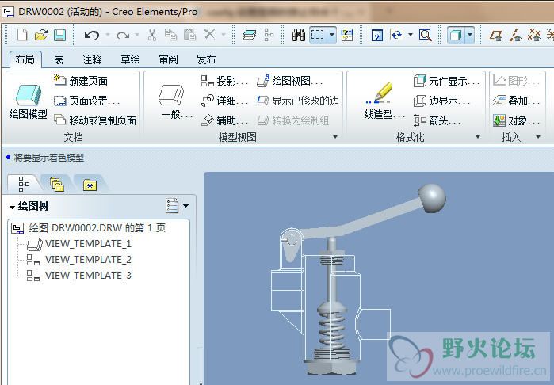
Task: Expand the 格式化 group arrow
Action: [x=478, y=137]
